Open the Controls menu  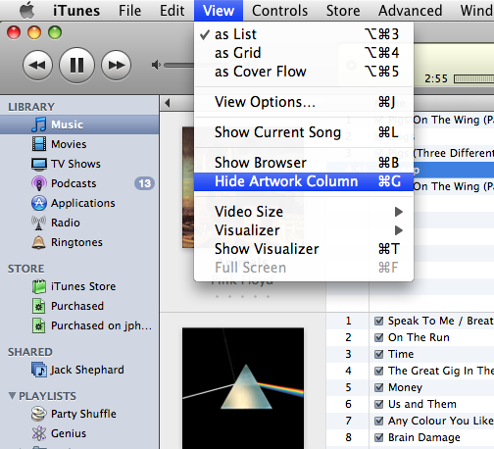pos(279,11)
